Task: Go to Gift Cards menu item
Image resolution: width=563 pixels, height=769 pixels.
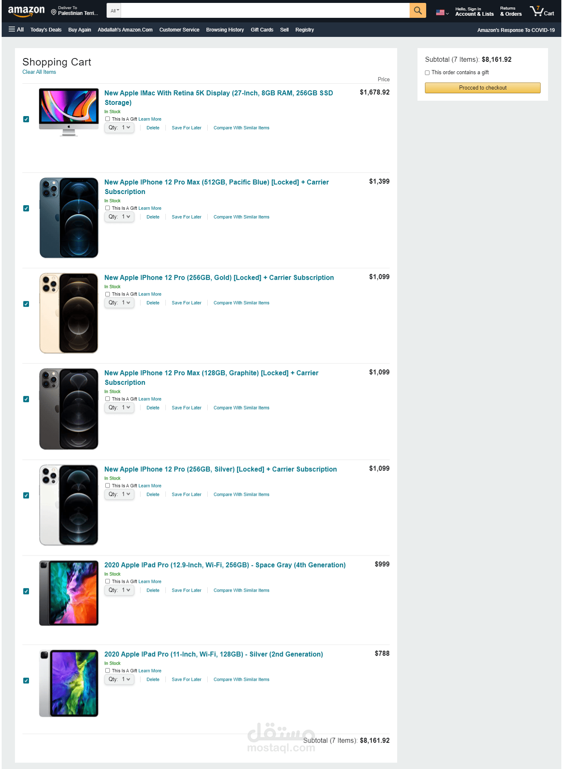Action: click(262, 30)
